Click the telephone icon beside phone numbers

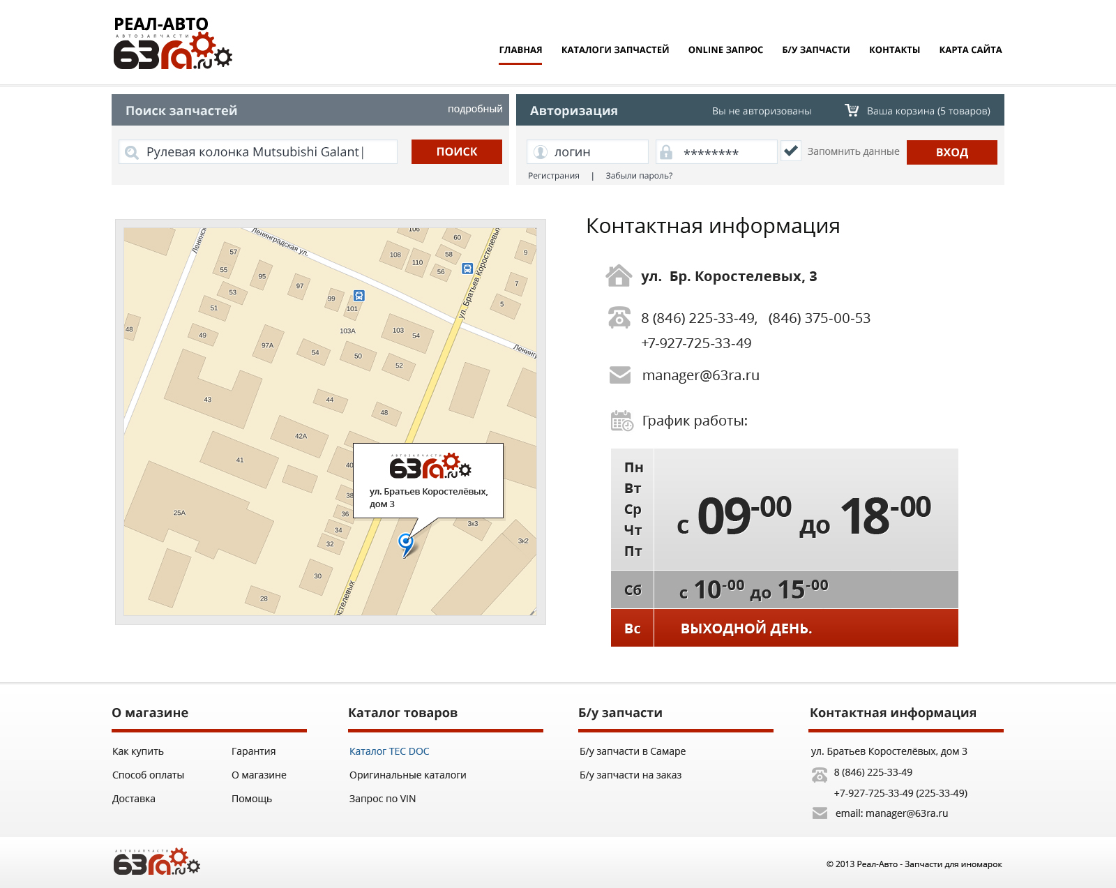tap(619, 318)
